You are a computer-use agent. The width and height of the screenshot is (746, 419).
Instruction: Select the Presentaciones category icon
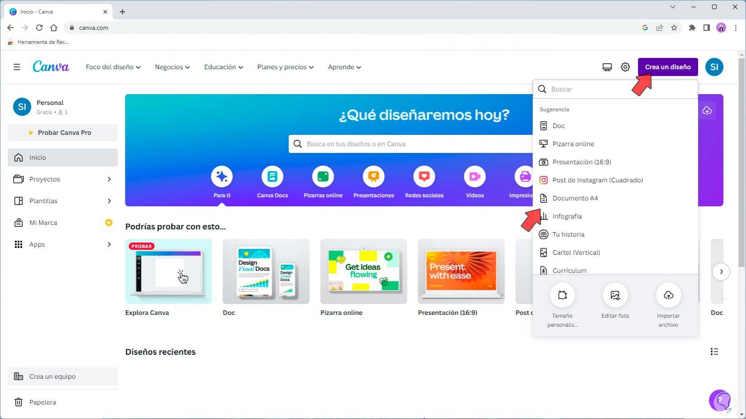point(374,176)
